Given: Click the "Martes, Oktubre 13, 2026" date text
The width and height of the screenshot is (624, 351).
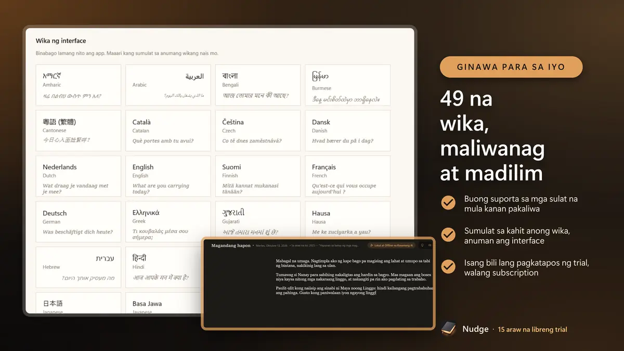Looking at the screenshot, I should (271, 245).
